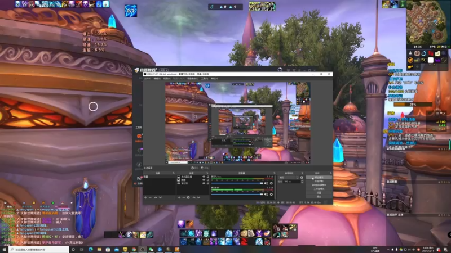Open third menu in OBS menu bar
The height and width of the screenshot is (253, 451).
(167, 78)
